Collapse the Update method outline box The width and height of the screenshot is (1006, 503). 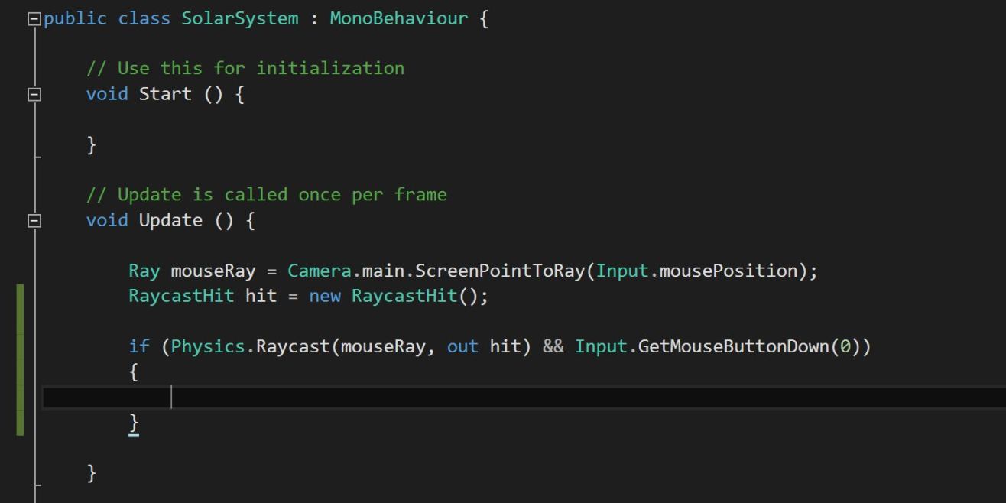click(34, 221)
